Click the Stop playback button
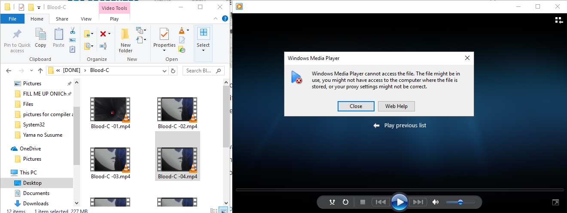Image resolution: width=567 pixels, height=213 pixels. coord(363,202)
